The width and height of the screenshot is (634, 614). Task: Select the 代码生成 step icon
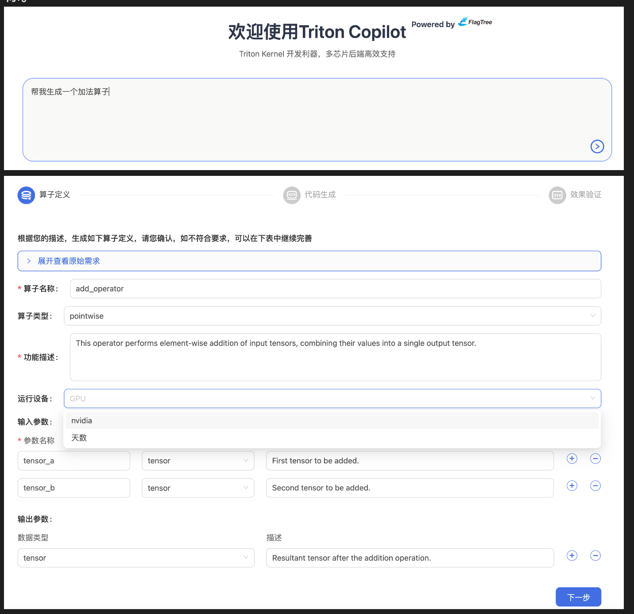pyautogui.click(x=292, y=195)
